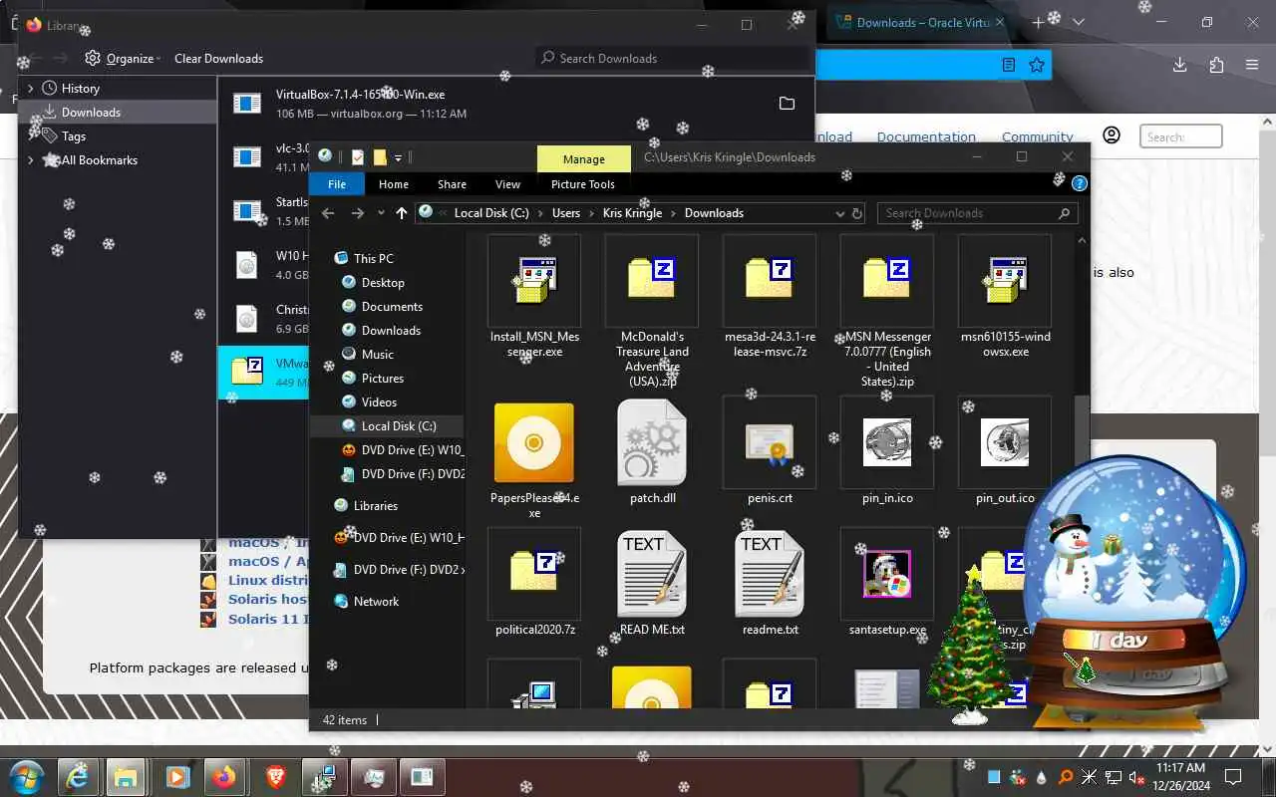Expand breadcrumb chevron after Local Disk (C:)
Image resolution: width=1276 pixels, height=797 pixels.
[x=541, y=213]
